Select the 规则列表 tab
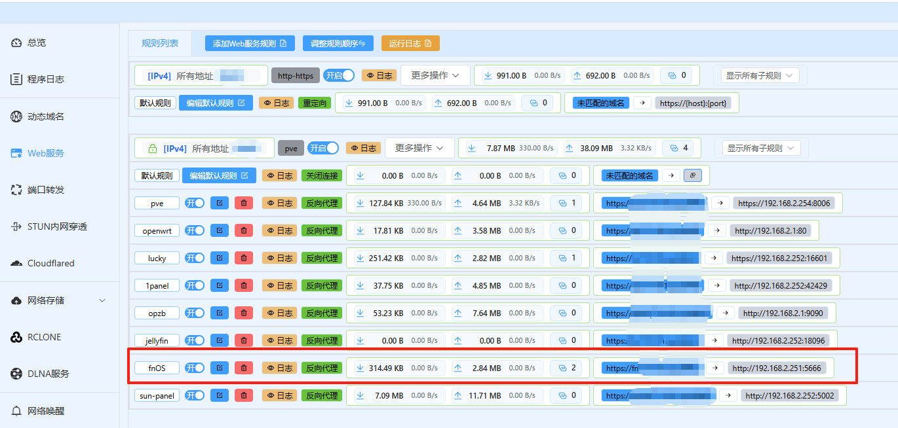This screenshot has width=898, height=428. point(160,43)
